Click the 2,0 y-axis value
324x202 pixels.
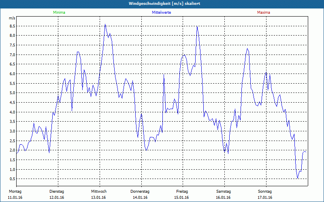pyautogui.click(x=12, y=150)
